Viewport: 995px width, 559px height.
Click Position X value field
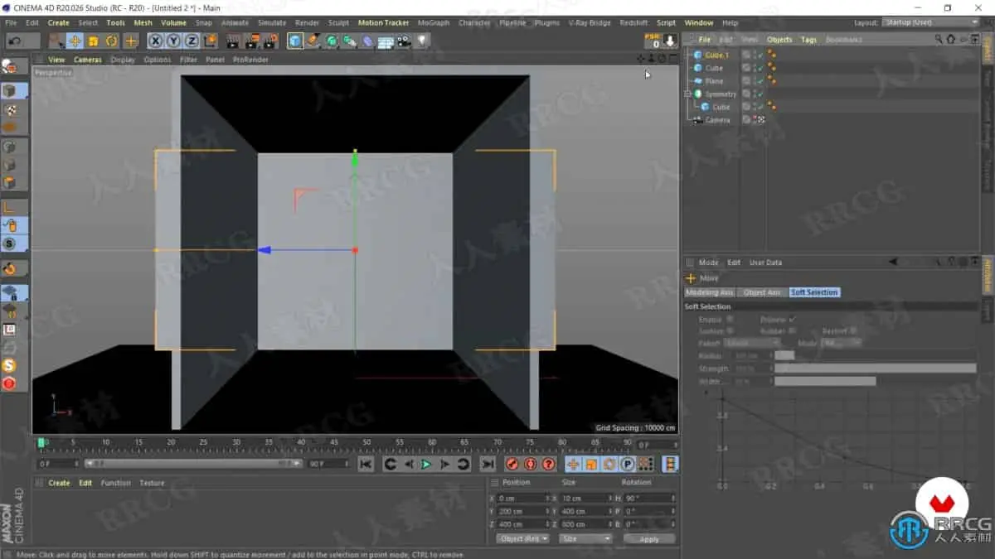(522, 499)
